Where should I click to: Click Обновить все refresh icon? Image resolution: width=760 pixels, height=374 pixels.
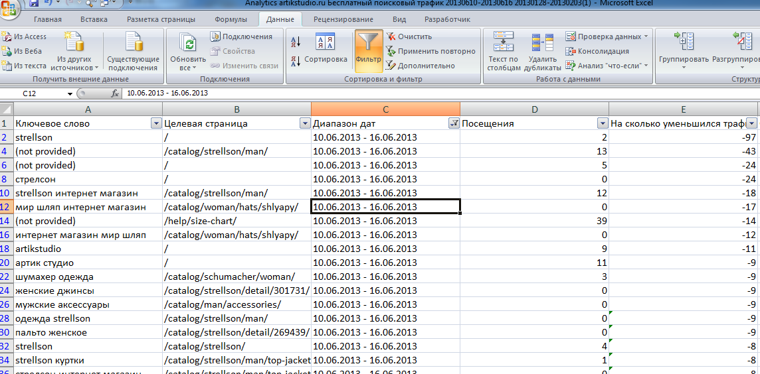187,43
